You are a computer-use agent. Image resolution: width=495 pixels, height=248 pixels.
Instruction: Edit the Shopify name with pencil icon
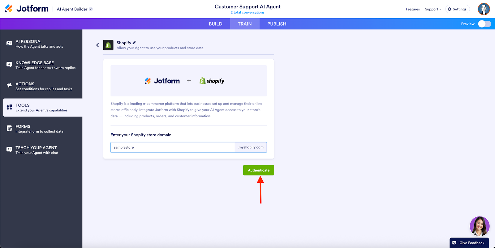point(134,43)
